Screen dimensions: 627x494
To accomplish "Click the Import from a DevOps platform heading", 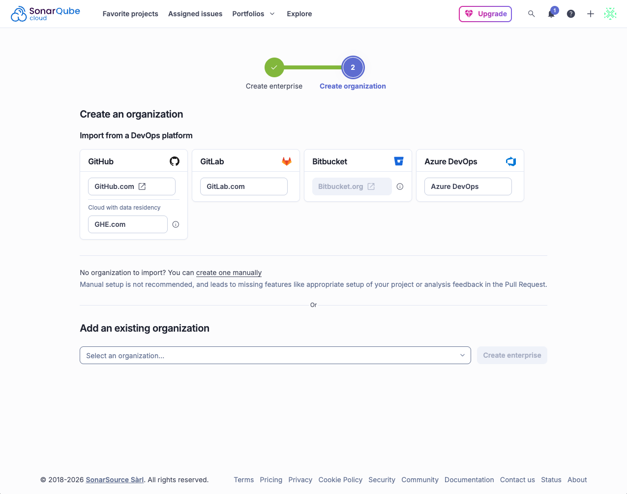I will pyautogui.click(x=136, y=135).
